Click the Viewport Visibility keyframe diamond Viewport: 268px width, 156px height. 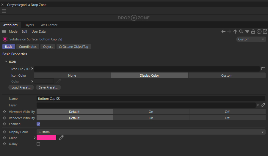tap(4, 112)
